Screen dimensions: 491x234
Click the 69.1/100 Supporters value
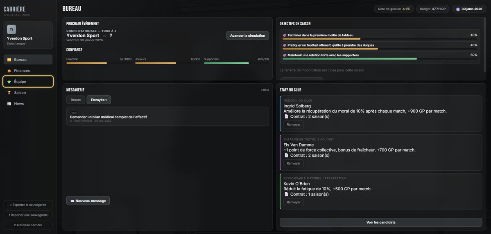point(263,59)
